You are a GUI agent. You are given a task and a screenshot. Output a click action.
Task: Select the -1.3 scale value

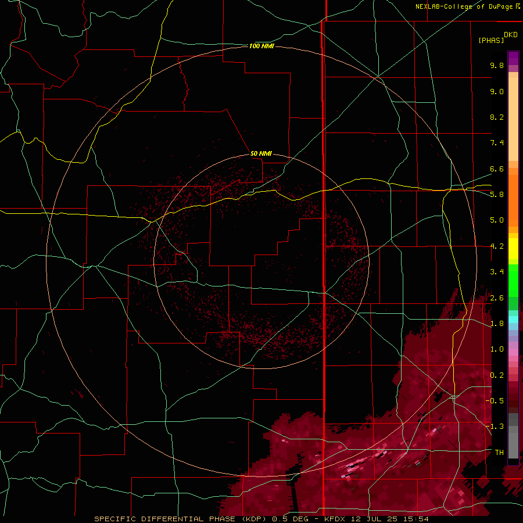pyautogui.click(x=495, y=427)
